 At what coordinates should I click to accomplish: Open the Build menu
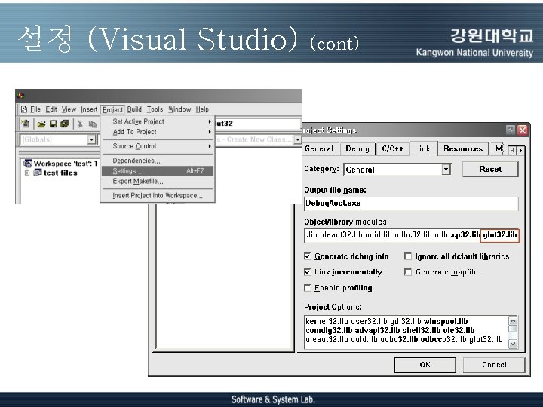tap(134, 109)
